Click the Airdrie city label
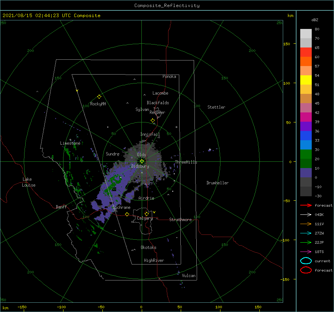The image size is (334, 312). [x=146, y=198]
